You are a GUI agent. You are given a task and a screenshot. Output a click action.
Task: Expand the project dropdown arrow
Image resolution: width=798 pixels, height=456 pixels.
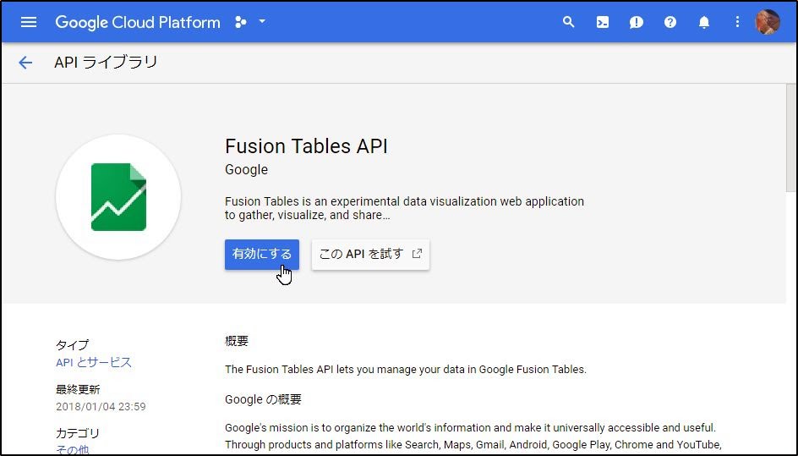pyautogui.click(x=262, y=22)
